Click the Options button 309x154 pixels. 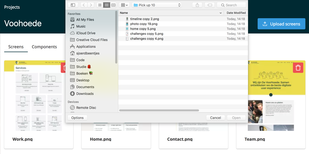(x=77, y=118)
